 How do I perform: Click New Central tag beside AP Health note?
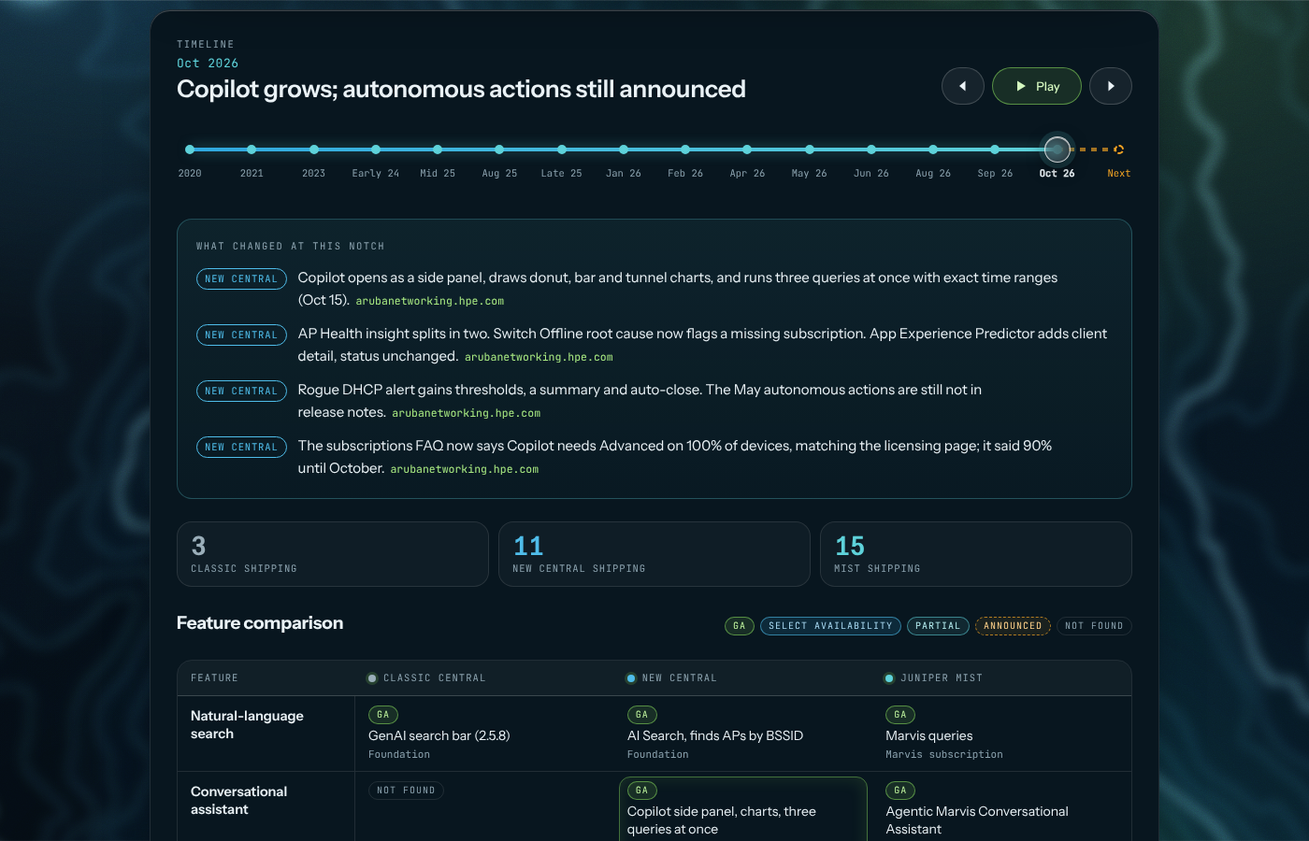[241, 335]
